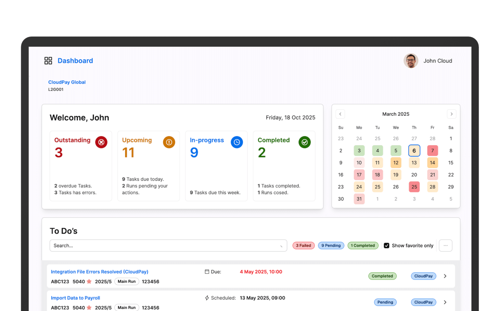The width and height of the screenshot is (499, 311).
Task: Click the red favorite star next to ABC123
Action: click(x=90, y=281)
